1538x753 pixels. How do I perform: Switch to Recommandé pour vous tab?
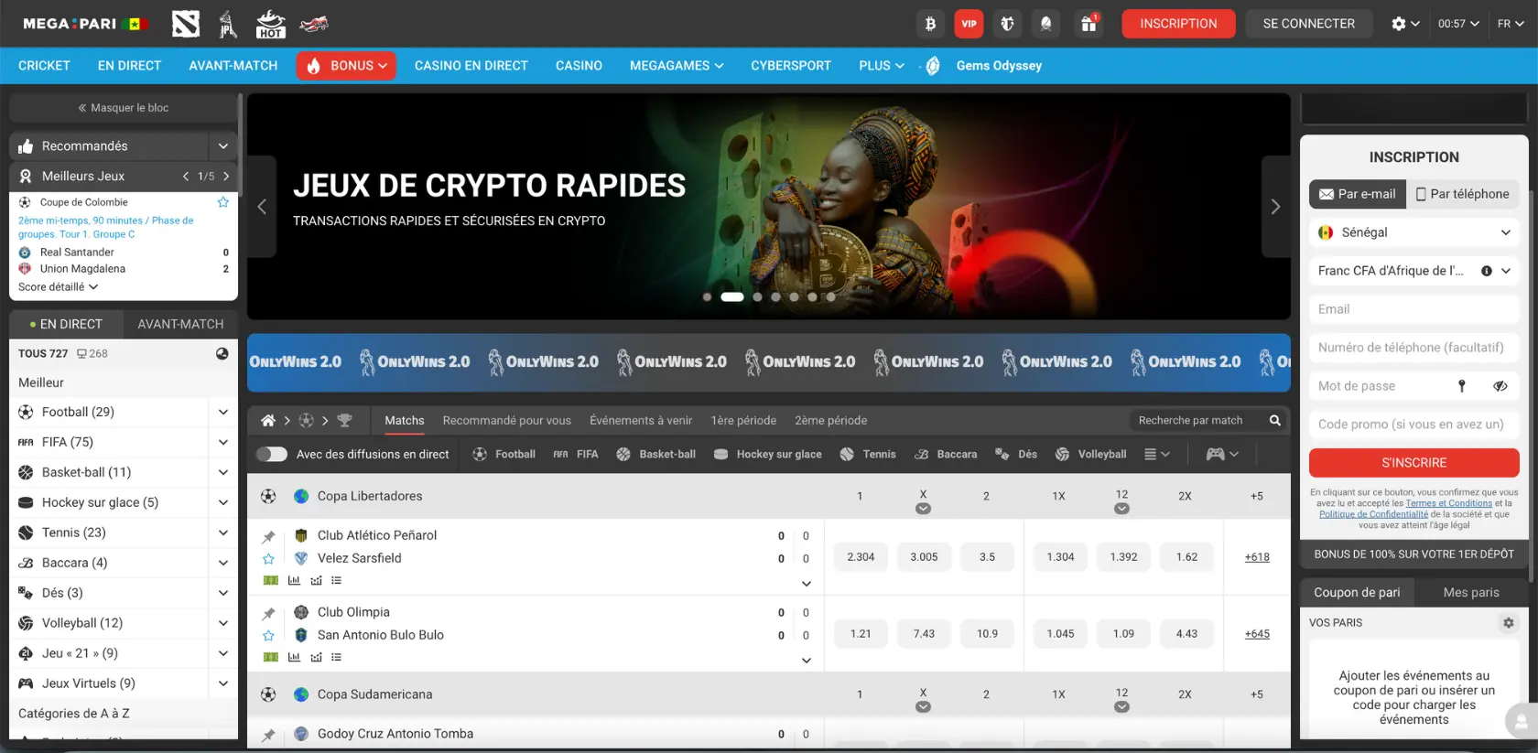coord(507,421)
